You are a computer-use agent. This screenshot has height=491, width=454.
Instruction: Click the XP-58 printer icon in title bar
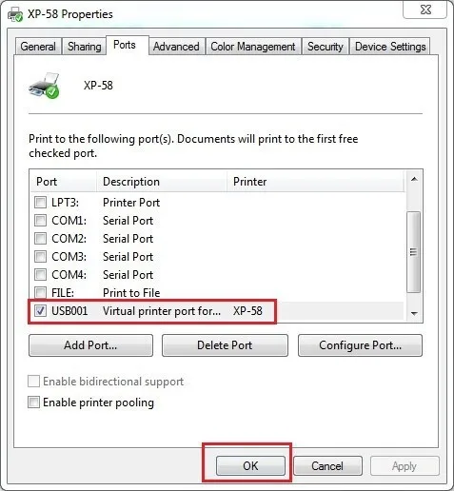[x=15, y=14]
